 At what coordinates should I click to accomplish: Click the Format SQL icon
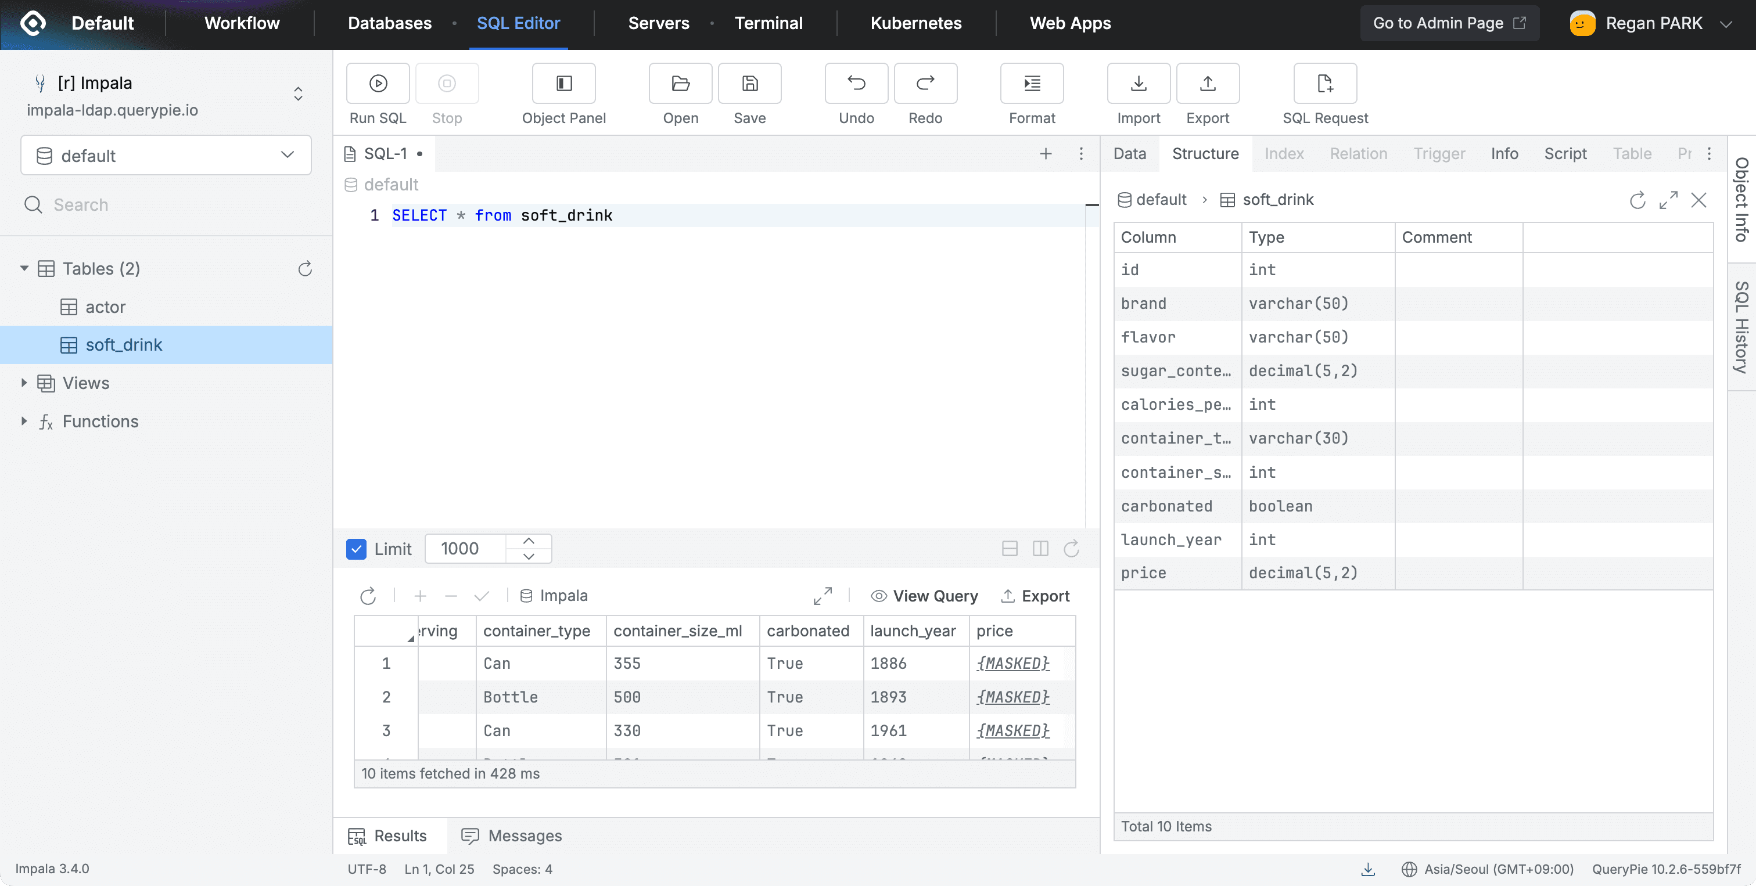point(1032,84)
